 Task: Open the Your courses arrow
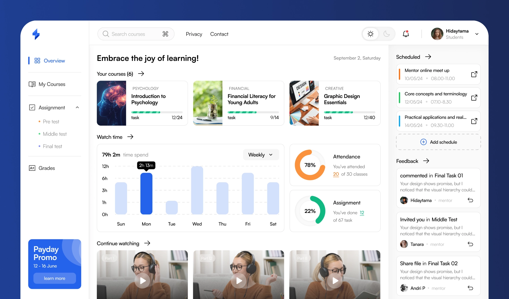pyautogui.click(x=141, y=74)
